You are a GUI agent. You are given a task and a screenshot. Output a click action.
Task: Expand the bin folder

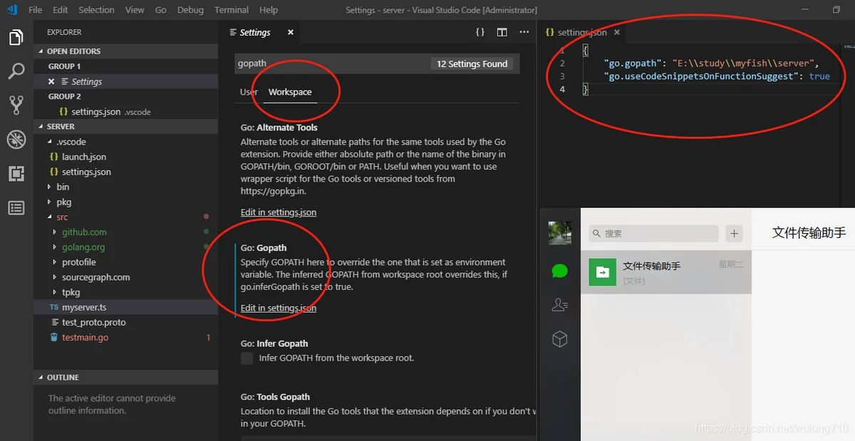coord(51,187)
